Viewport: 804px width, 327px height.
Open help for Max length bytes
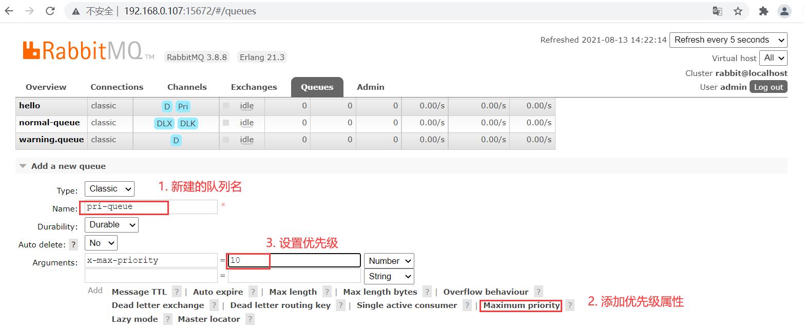[427, 292]
